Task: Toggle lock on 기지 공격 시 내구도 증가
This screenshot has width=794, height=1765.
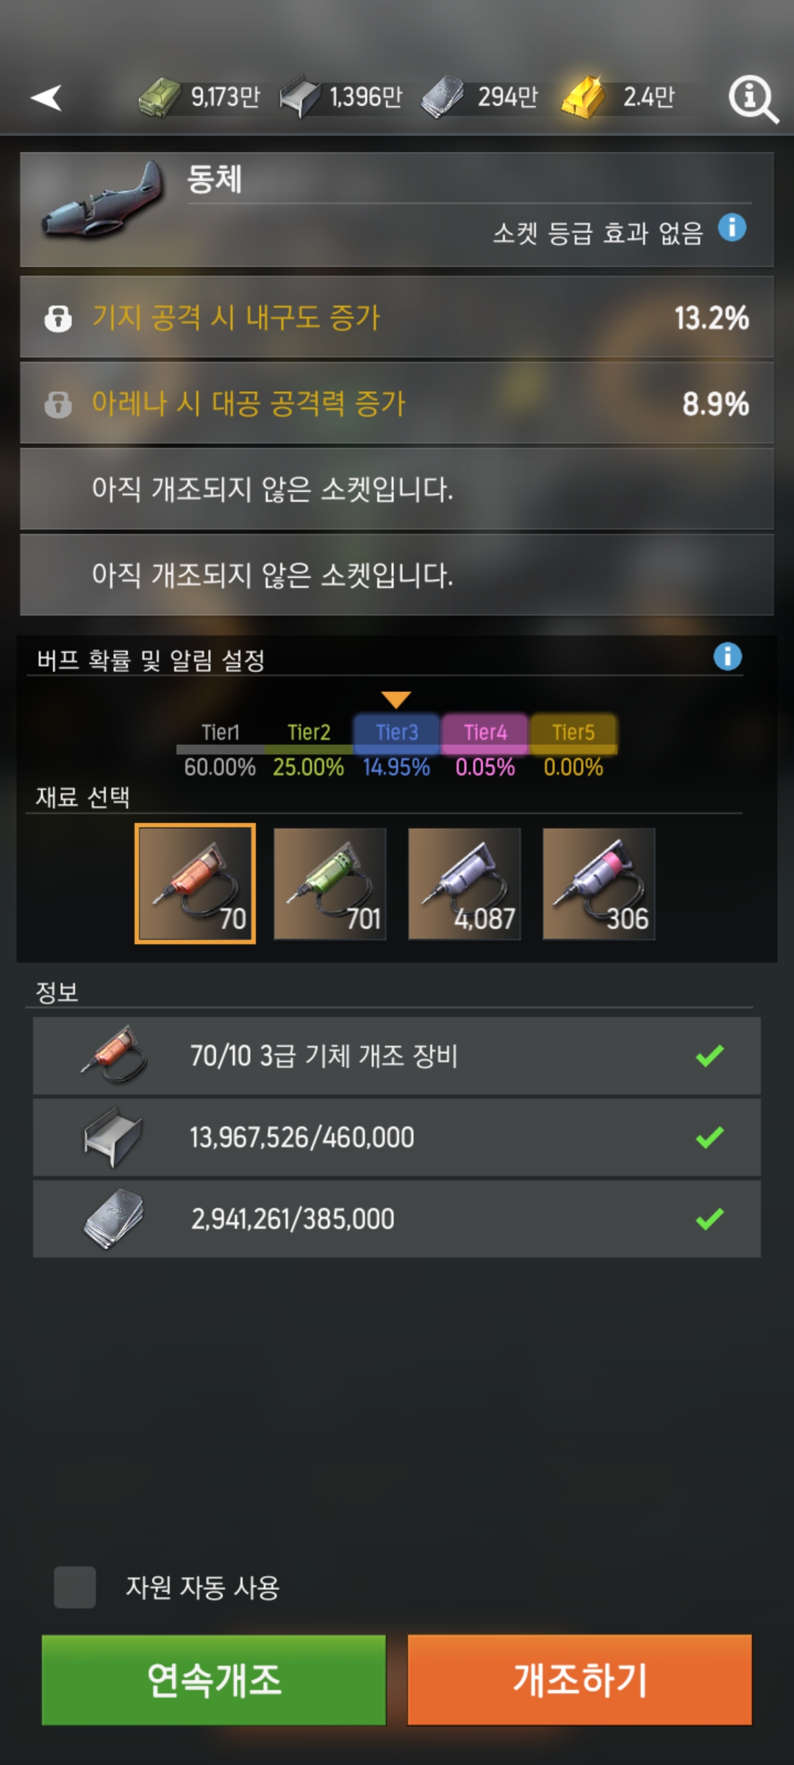Action: pyautogui.click(x=58, y=318)
